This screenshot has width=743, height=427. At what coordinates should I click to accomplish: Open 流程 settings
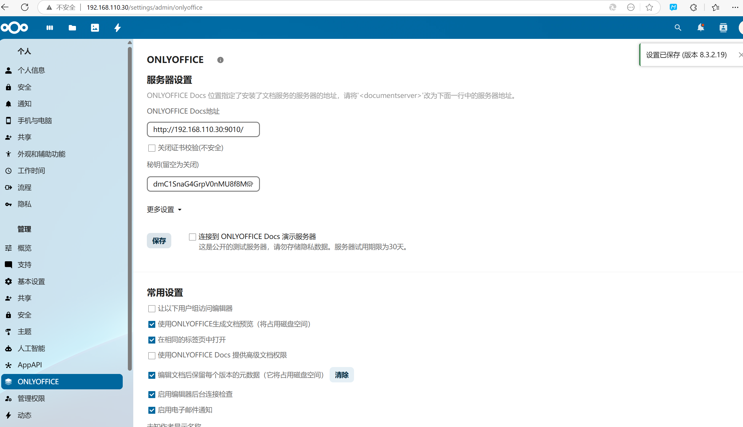pos(62,188)
